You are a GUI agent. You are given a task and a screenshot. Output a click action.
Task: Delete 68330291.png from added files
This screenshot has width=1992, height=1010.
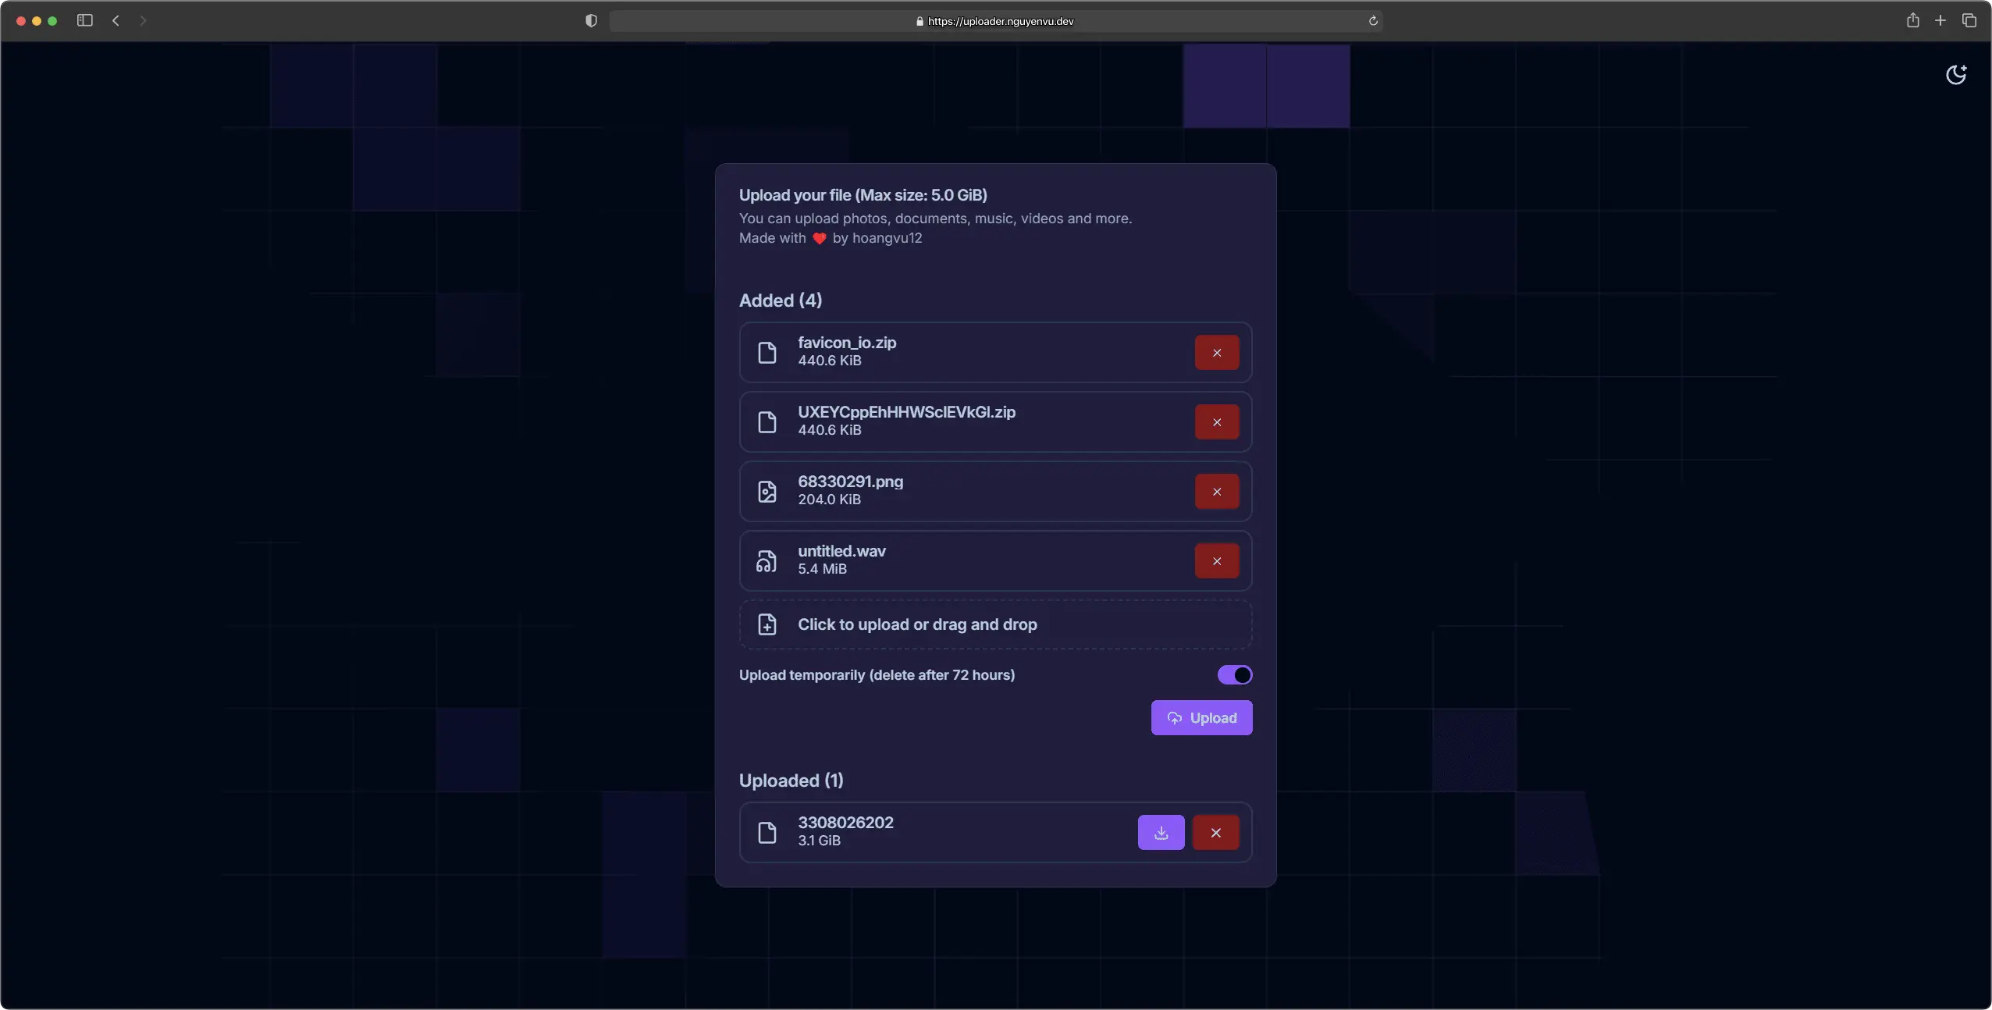(1216, 492)
